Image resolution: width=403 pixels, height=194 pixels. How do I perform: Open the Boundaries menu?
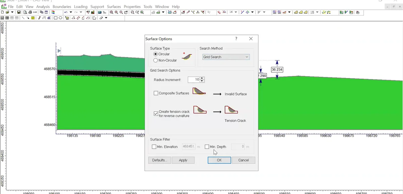[62, 7]
